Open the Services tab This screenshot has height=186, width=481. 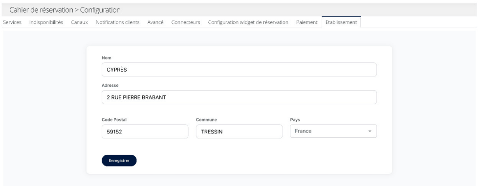[x=12, y=22]
